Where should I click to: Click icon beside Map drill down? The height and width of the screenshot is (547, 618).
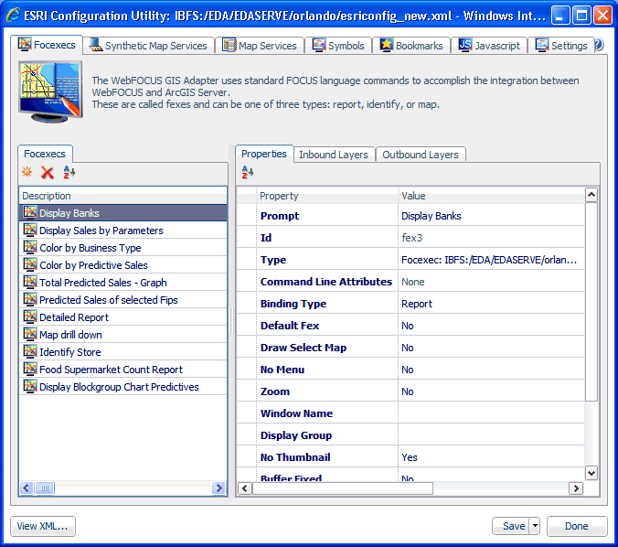pyautogui.click(x=30, y=334)
